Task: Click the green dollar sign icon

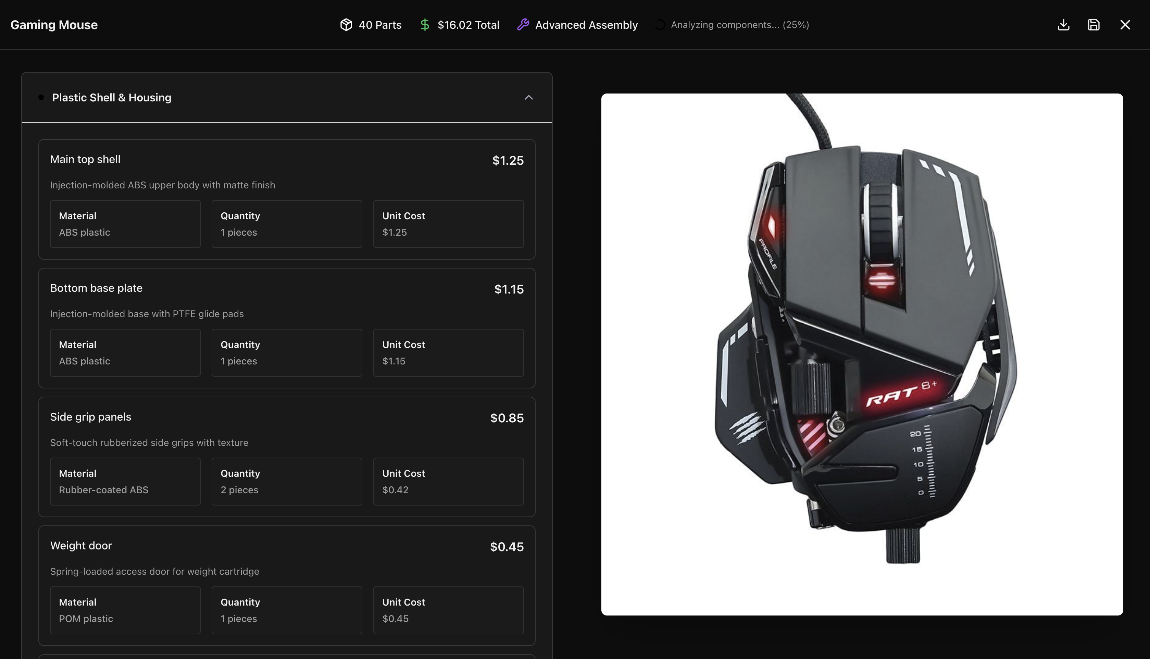Action: (x=424, y=24)
